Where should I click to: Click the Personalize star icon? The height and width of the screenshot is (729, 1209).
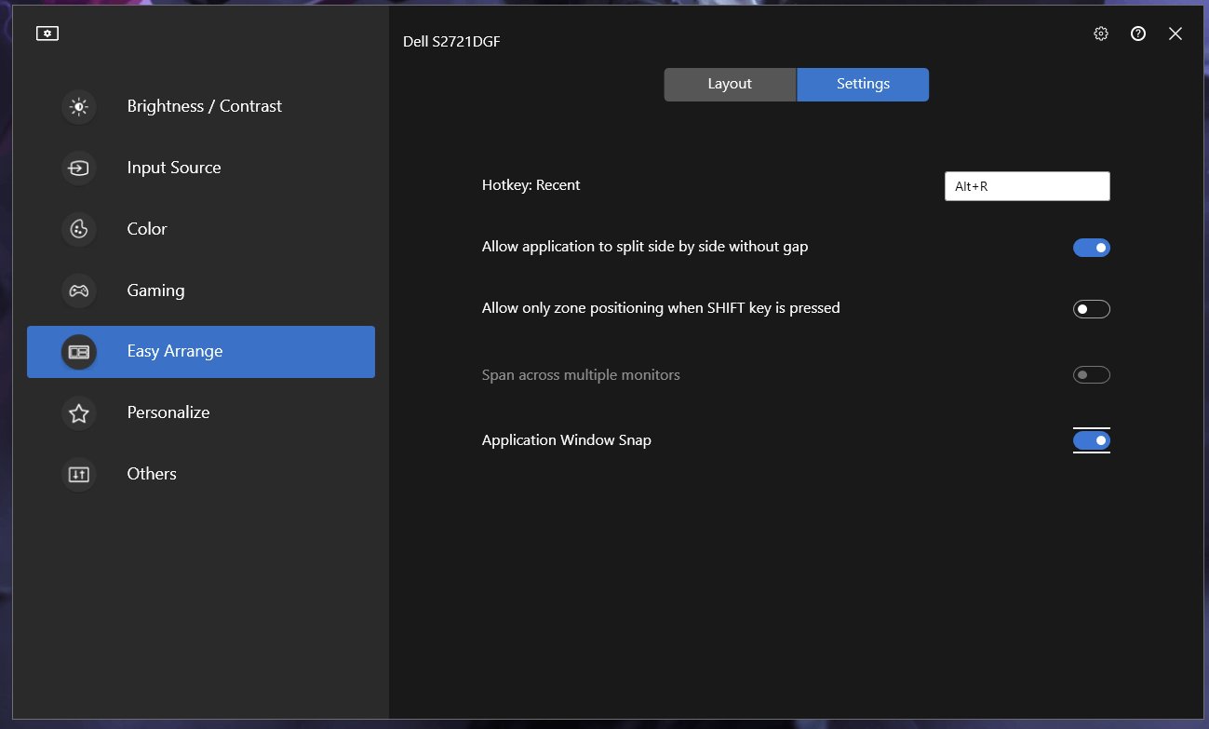[79, 412]
